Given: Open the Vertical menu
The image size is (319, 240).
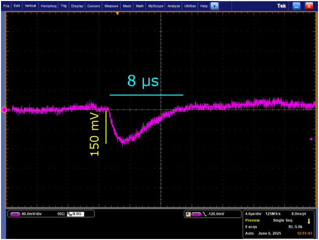Looking at the screenshot, I should coord(30,6).
